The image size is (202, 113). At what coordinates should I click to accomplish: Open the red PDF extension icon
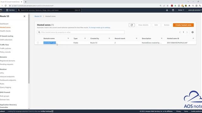(x=172, y=6)
